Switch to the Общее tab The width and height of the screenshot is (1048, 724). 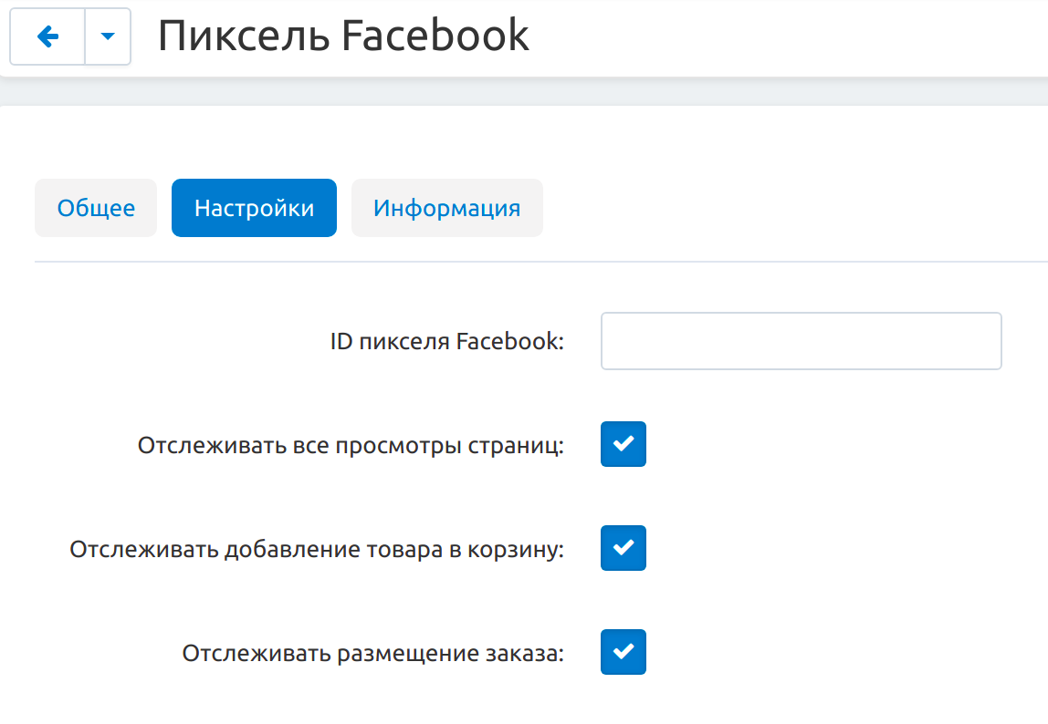click(x=96, y=208)
